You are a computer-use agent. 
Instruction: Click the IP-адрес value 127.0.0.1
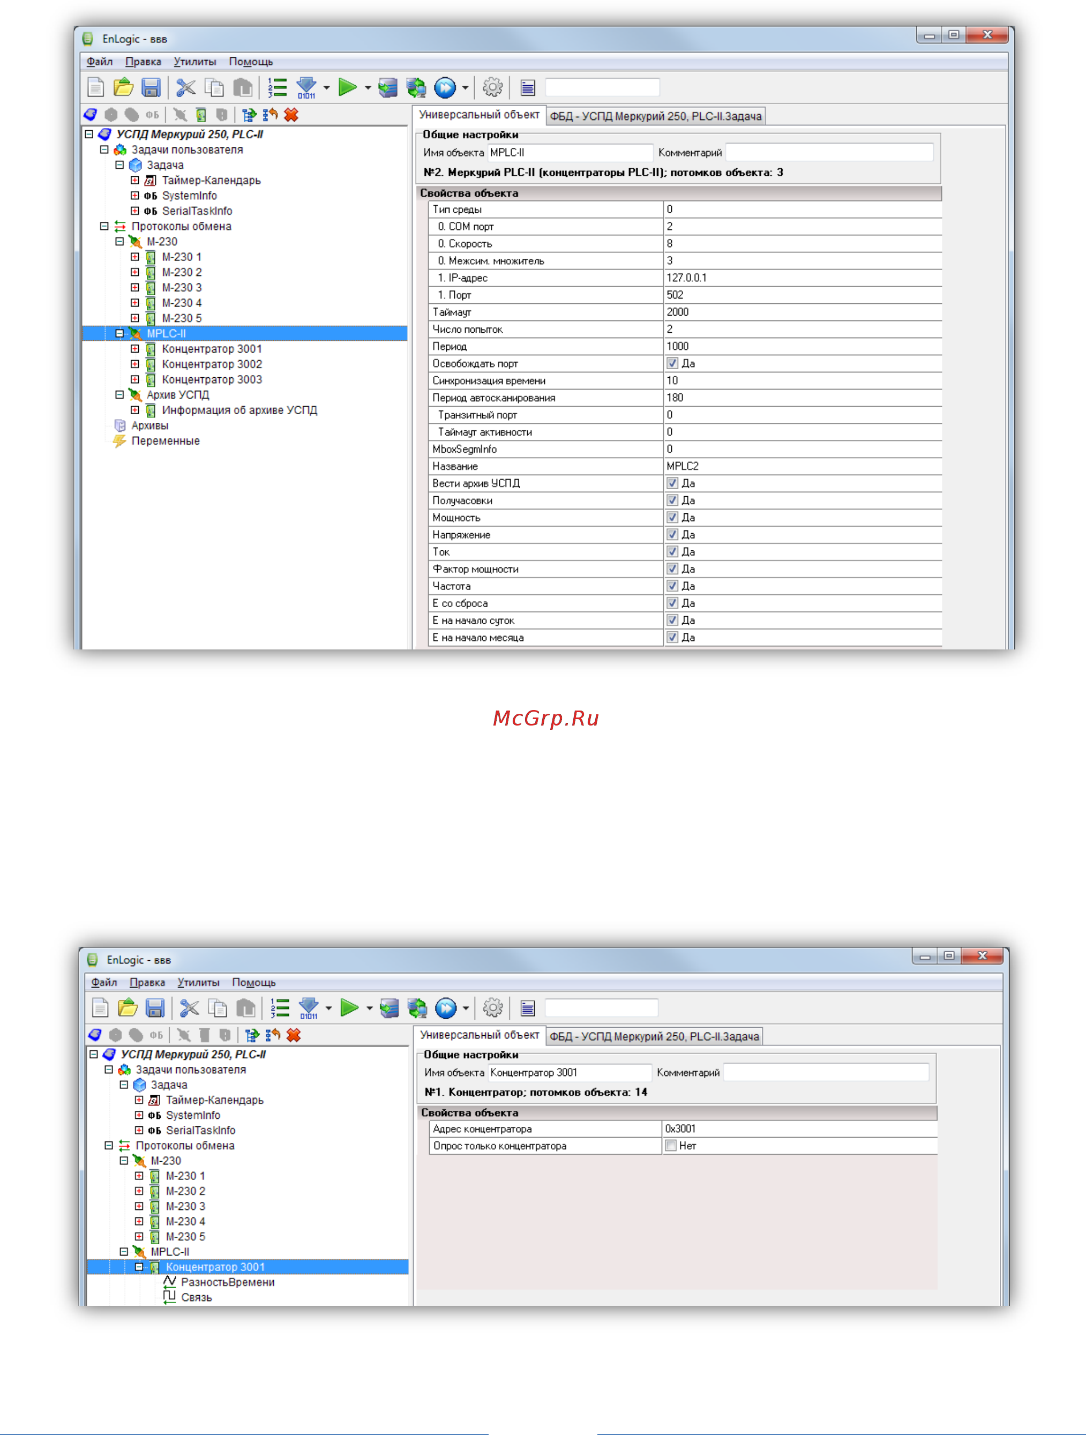[803, 278]
